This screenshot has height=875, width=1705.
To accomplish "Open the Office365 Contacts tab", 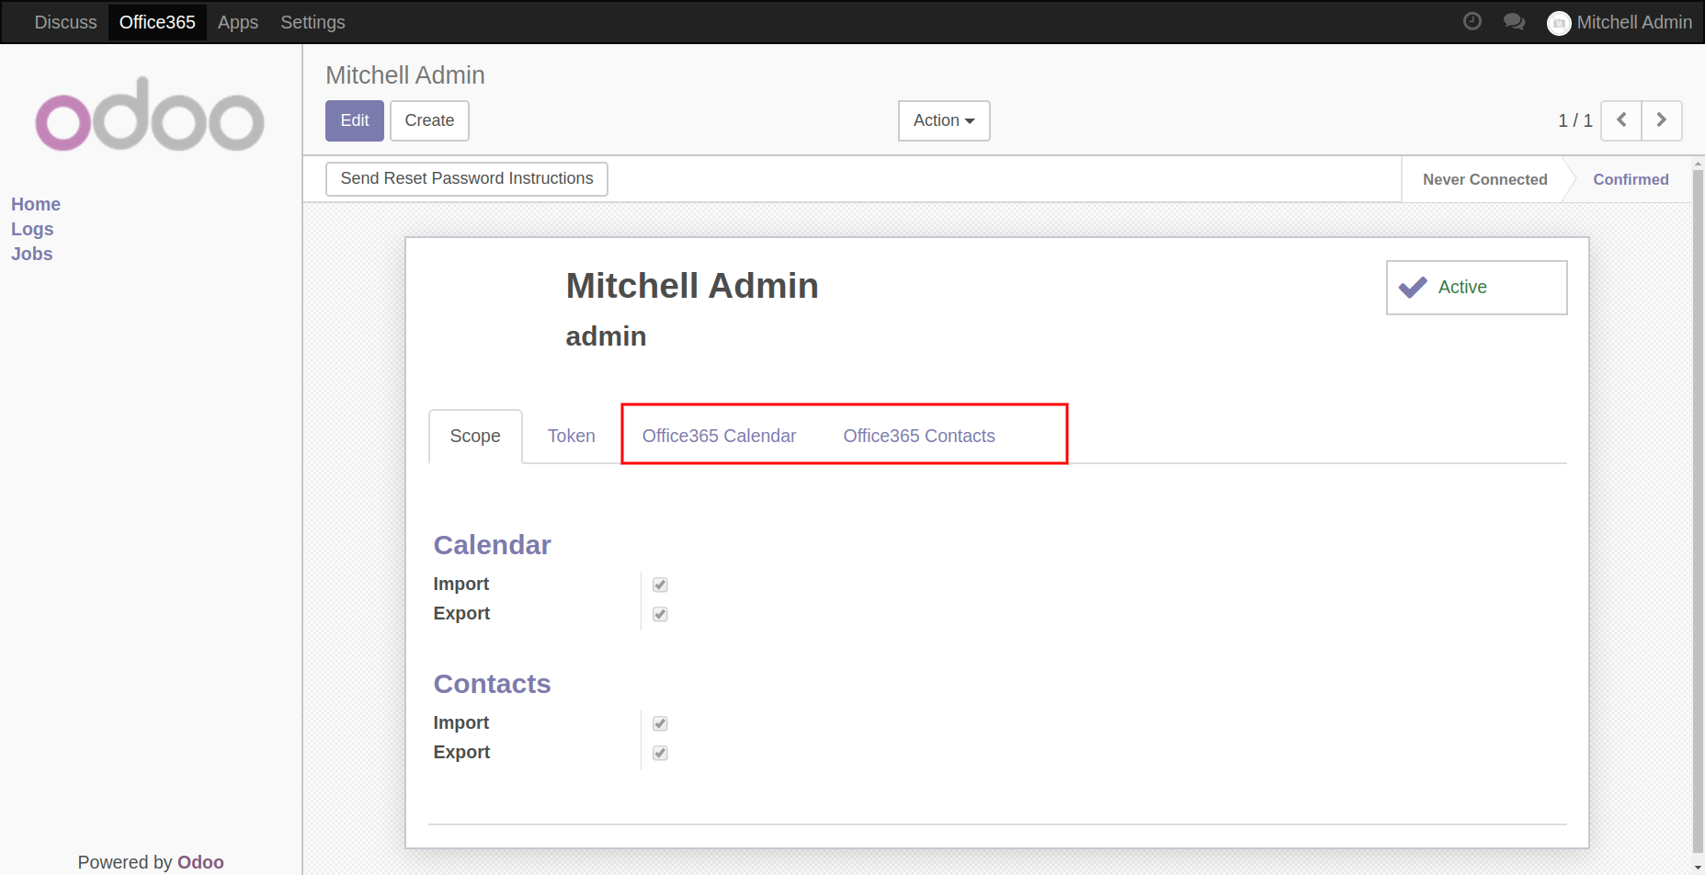I will click(918, 436).
